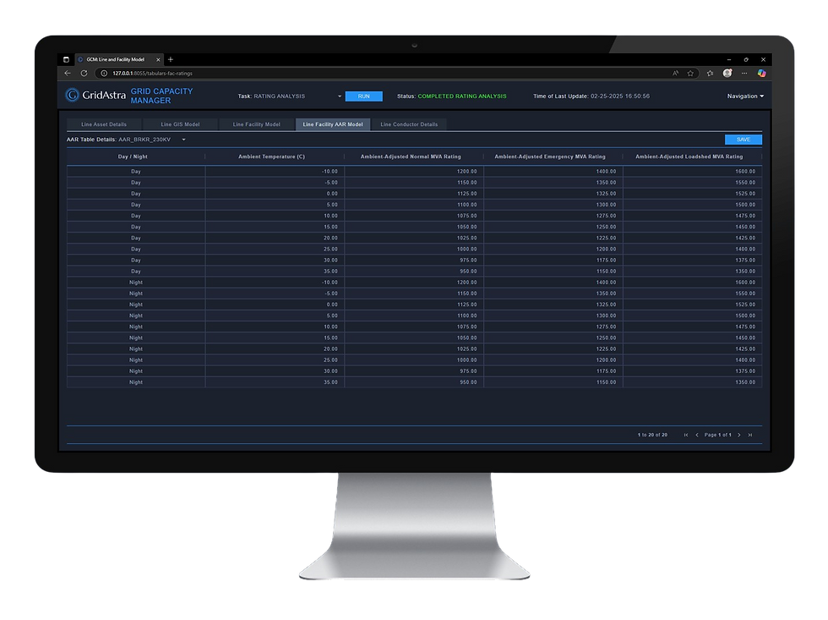The height and width of the screenshot is (620, 828).
Task: Select the Line Facility AAR Model tab
Action: tap(333, 124)
